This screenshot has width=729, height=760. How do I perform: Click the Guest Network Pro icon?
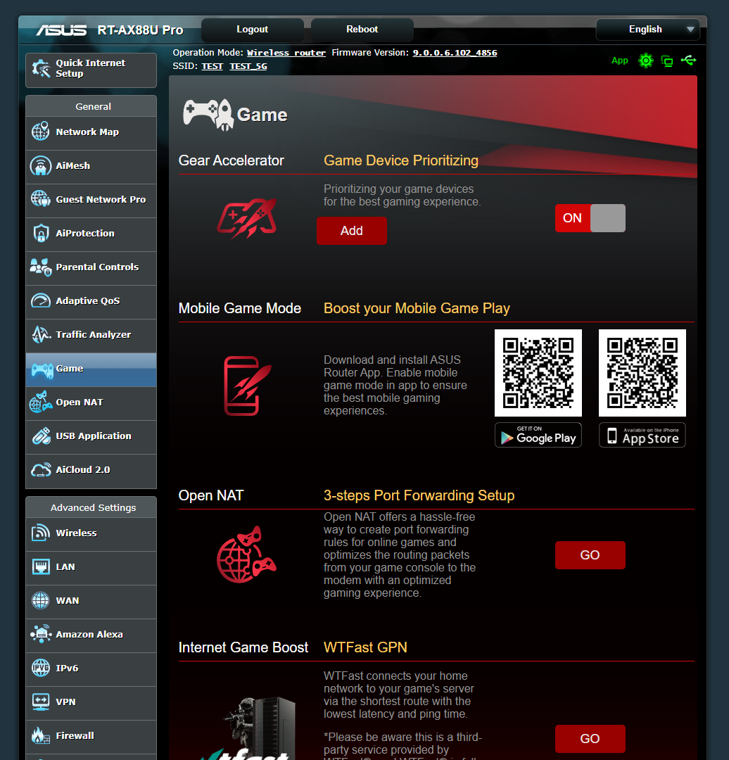41,198
